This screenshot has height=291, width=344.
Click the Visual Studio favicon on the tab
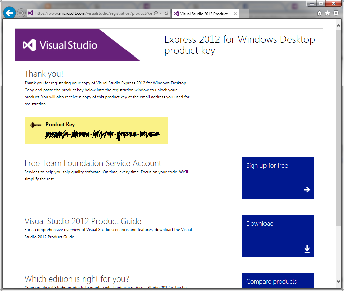coord(176,14)
